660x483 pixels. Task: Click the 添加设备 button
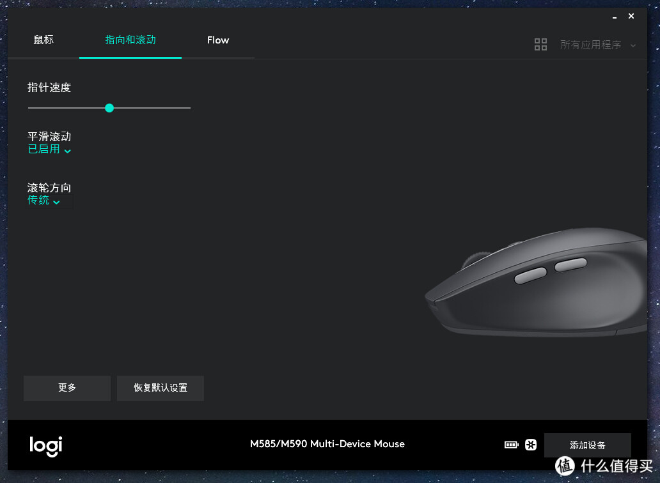click(587, 445)
